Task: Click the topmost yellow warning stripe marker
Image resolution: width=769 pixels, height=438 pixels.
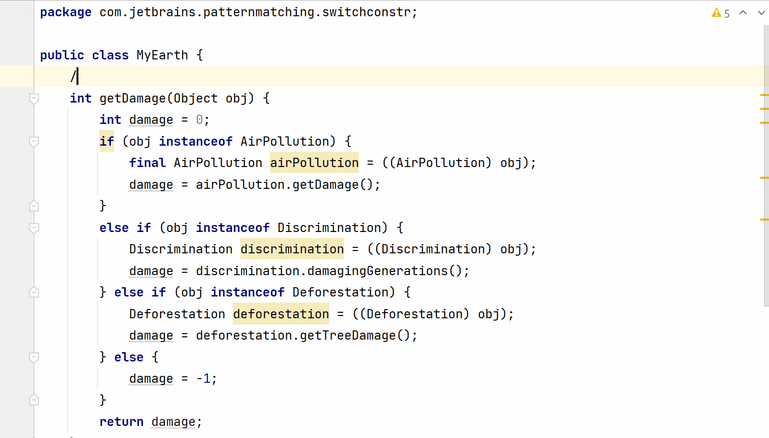Action: click(765, 95)
